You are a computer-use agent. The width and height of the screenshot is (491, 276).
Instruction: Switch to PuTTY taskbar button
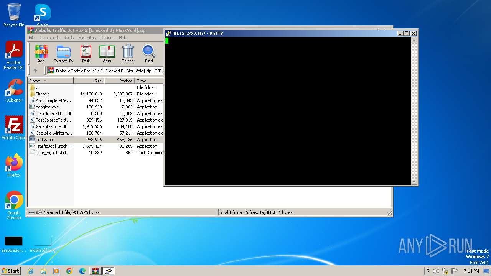109,271
